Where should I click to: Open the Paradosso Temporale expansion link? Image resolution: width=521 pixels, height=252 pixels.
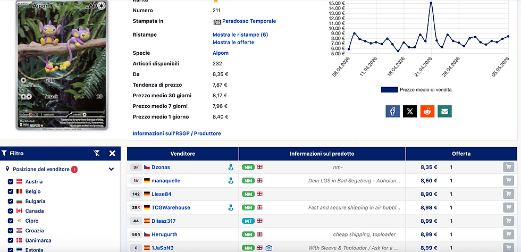point(249,21)
